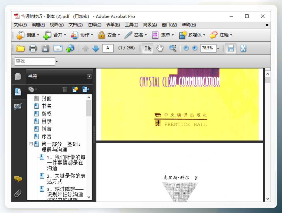This screenshot has width=282, height=213.
Task: Click the upload globe icon
Action: 70,48
